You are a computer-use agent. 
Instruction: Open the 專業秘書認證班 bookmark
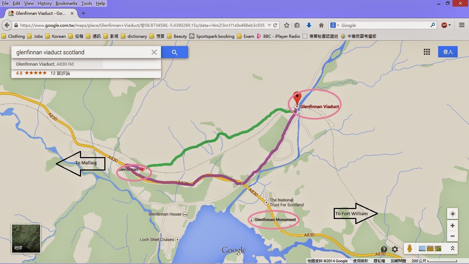pyautogui.click(x=321, y=36)
